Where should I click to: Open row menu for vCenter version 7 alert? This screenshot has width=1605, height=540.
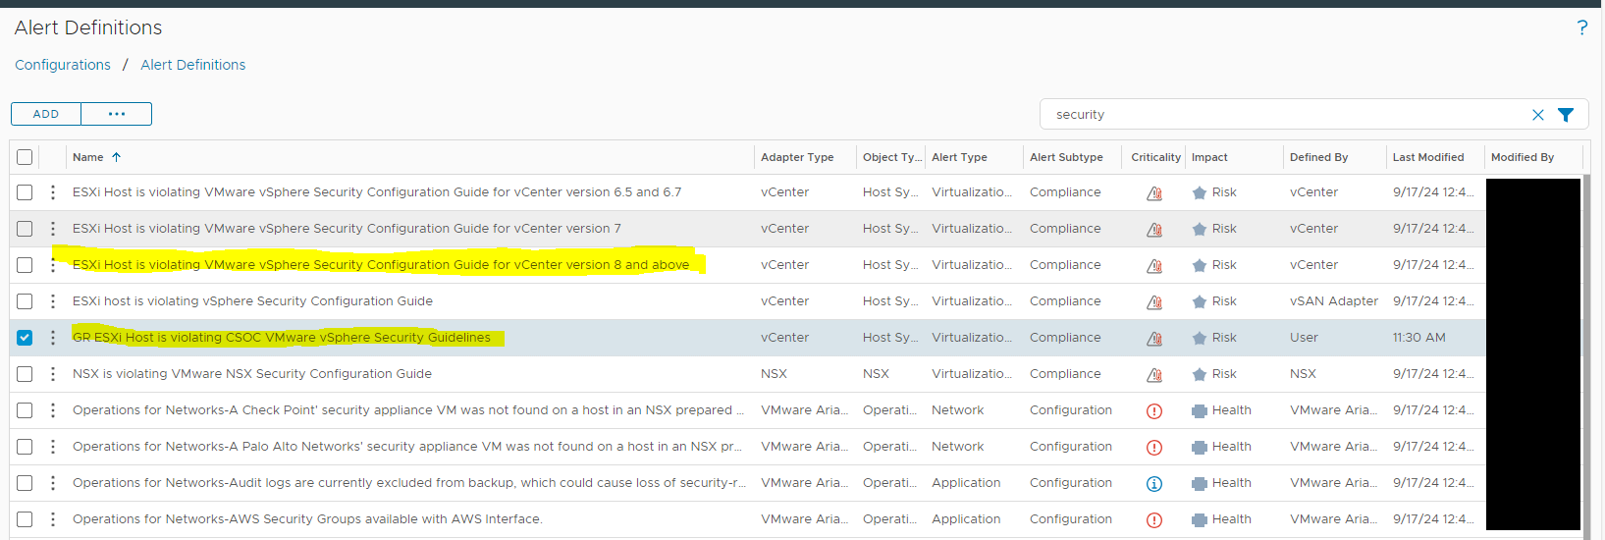tap(53, 229)
